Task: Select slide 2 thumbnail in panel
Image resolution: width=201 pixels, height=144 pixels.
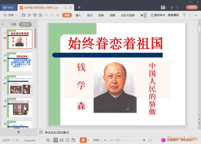Action: [x=20, y=61]
